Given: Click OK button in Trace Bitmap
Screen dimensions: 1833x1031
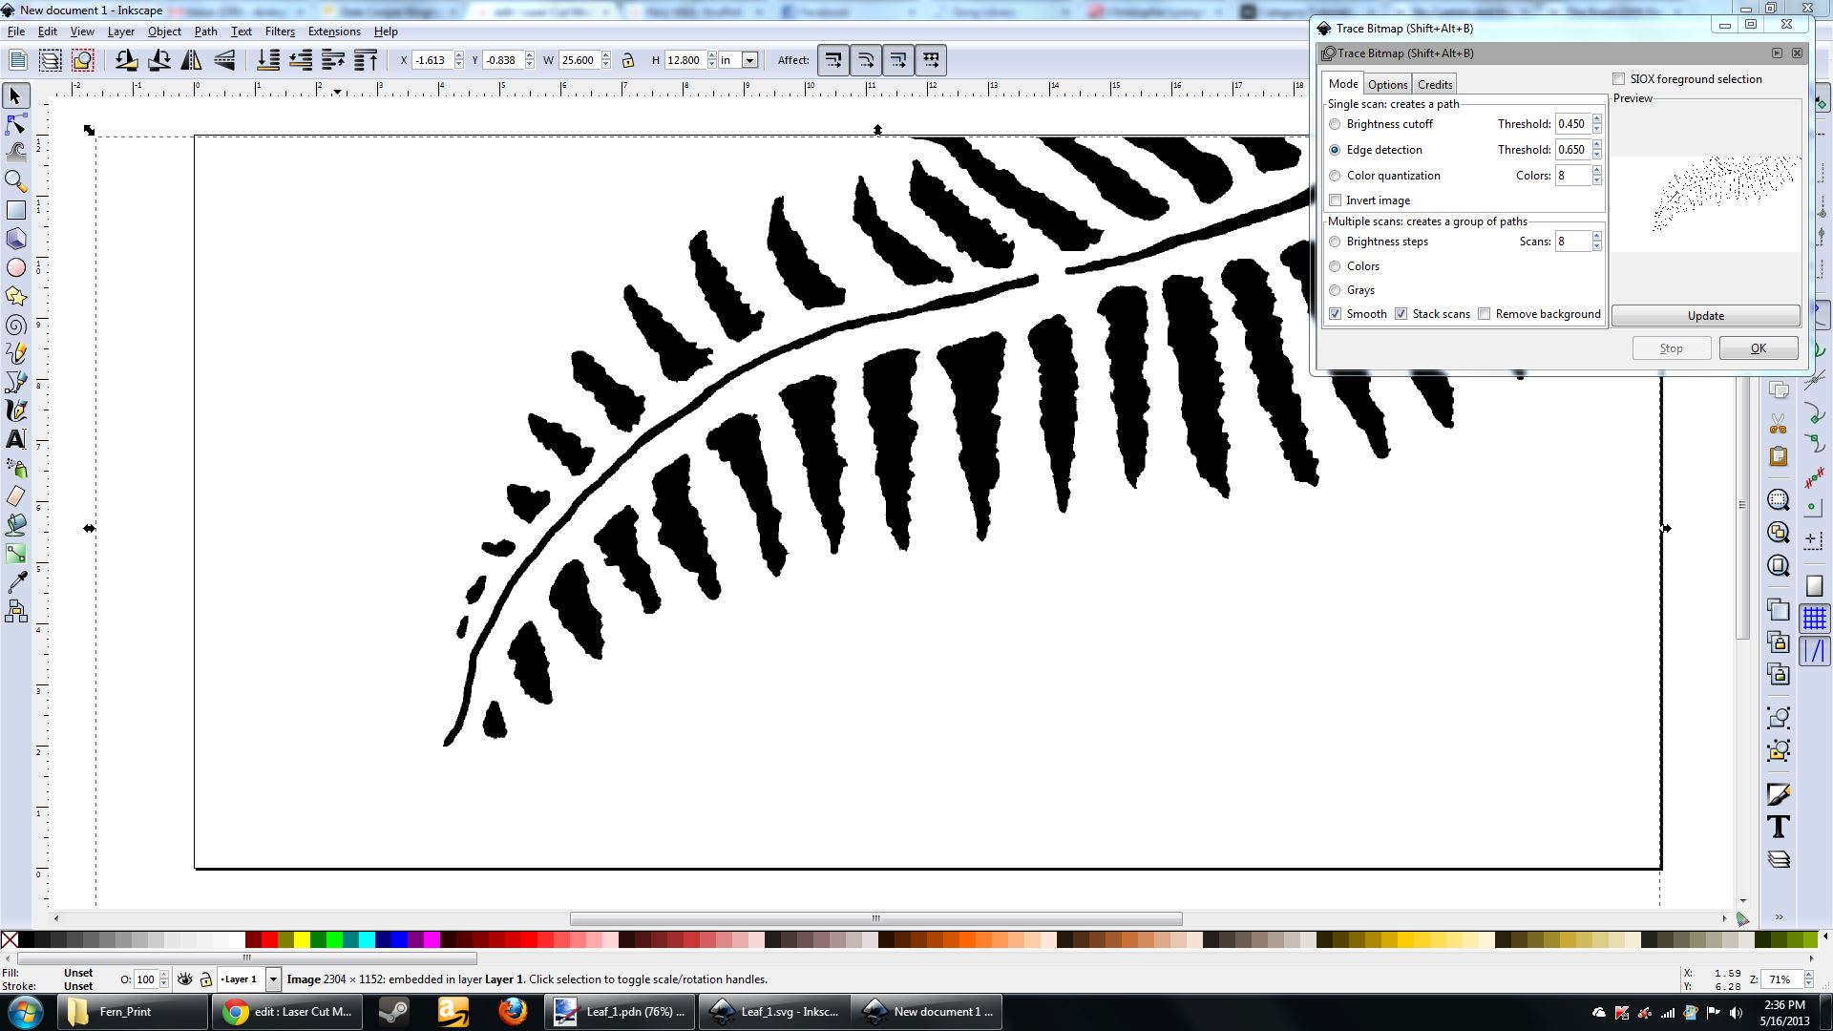Looking at the screenshot, I should coord(1758,348).
